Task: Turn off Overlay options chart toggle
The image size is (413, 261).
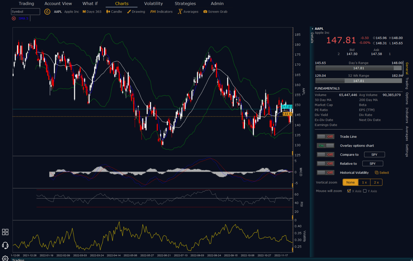Action: click(x=325, y=146)
